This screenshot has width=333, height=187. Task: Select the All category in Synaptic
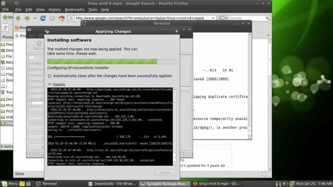(31, 57)
